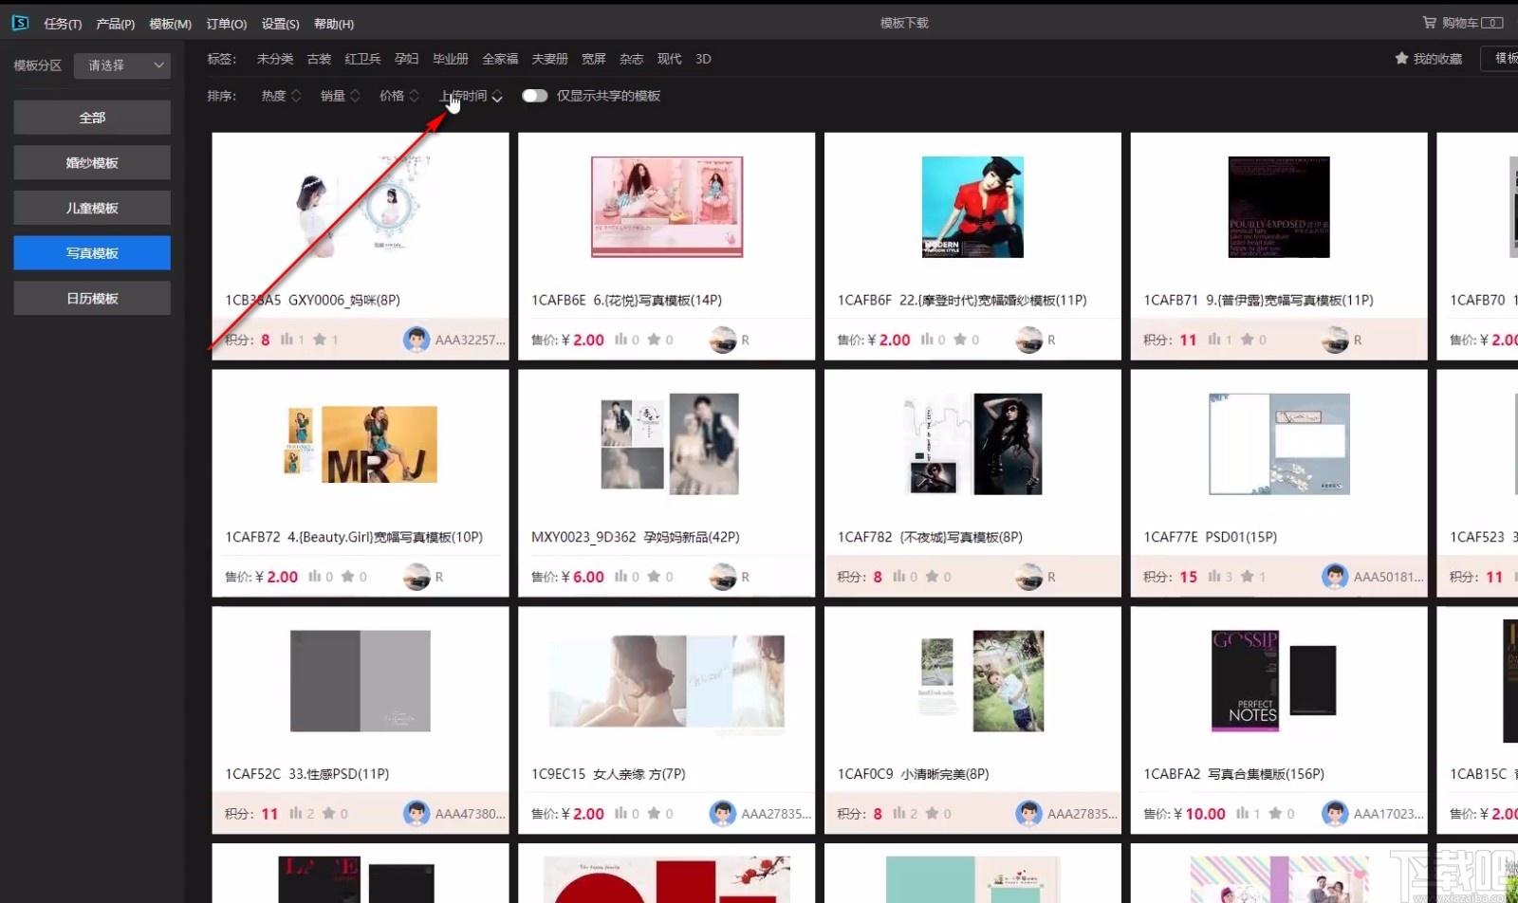Filter by 毕业册 tag
Image resolution: width=1518 pixels, height=903 pixels.
click(451, 59)
